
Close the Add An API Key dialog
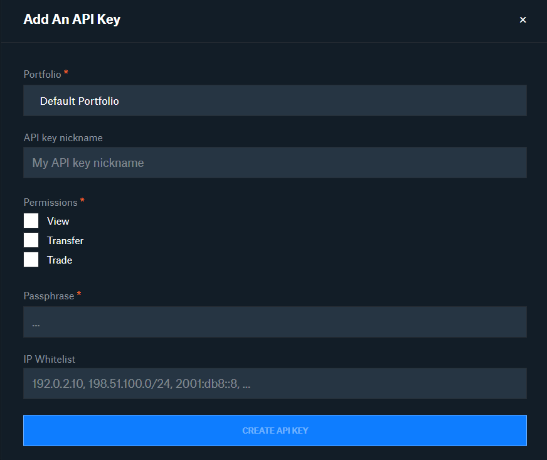point(523,20)
